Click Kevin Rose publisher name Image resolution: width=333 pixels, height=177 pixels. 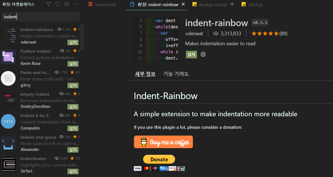click(31, 64)
